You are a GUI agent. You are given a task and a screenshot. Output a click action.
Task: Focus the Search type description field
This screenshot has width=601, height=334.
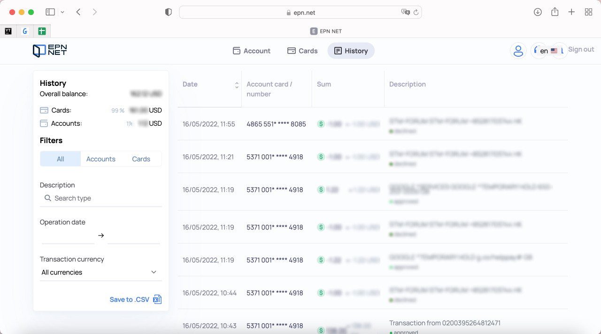[x=100, y=198]
